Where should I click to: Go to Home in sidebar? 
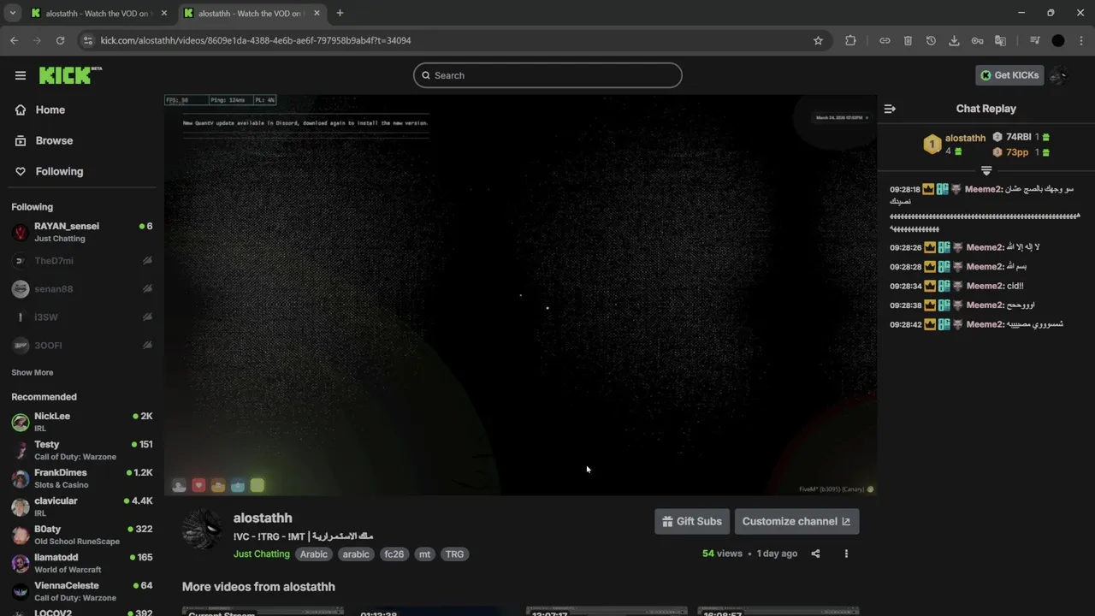(50, 110)
